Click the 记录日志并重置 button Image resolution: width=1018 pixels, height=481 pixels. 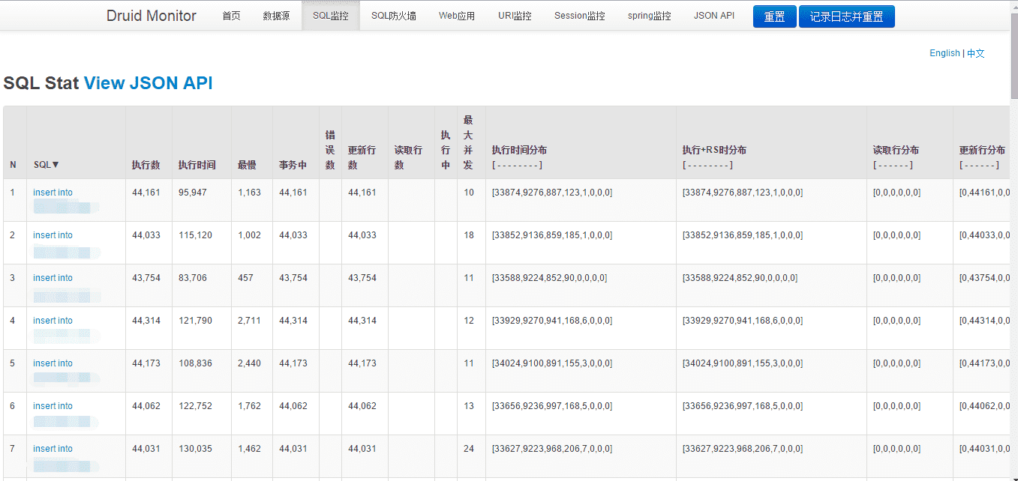(846, 16)
